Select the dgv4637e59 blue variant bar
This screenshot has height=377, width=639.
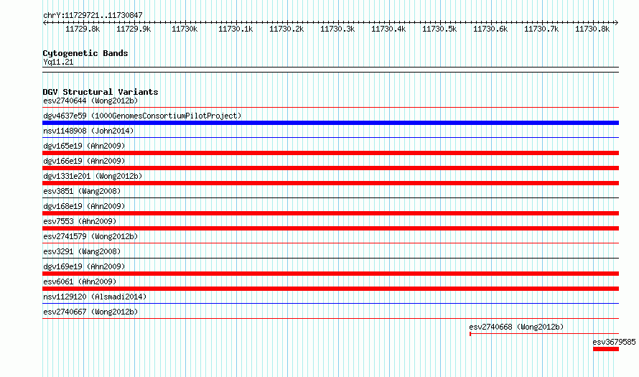pyautogui.click(x=330, y=123)
